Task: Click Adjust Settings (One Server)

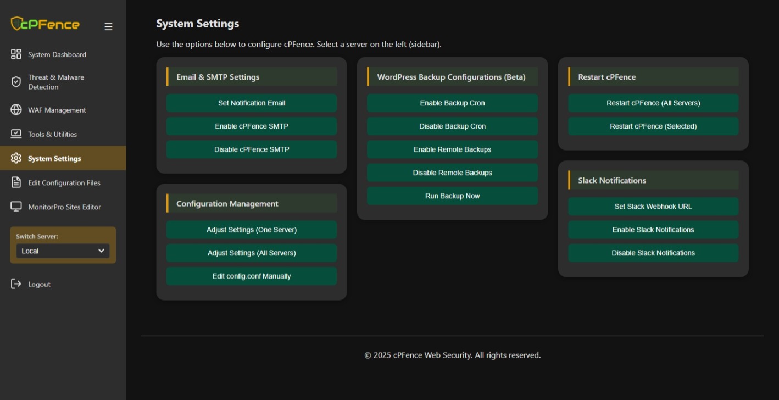Action: point(252,230)
